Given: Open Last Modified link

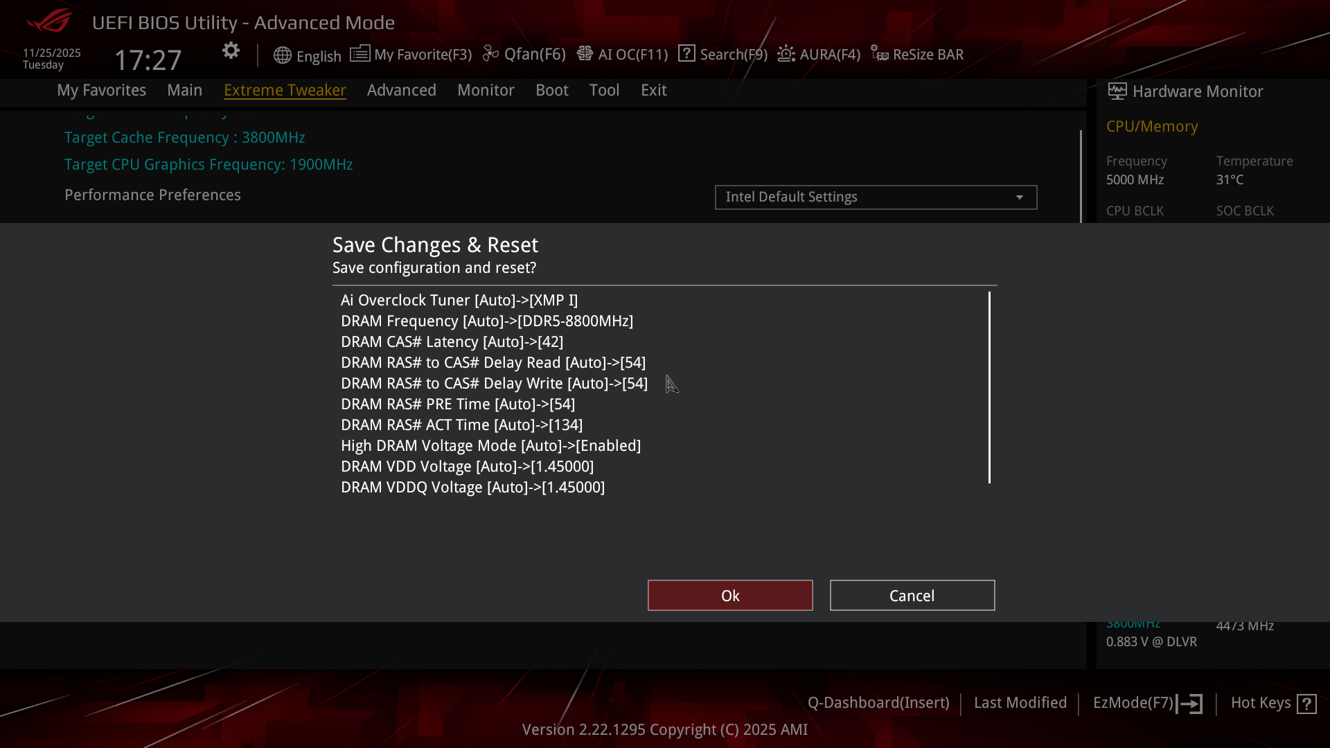Looking at the screenshot, I should (1020, 703).
